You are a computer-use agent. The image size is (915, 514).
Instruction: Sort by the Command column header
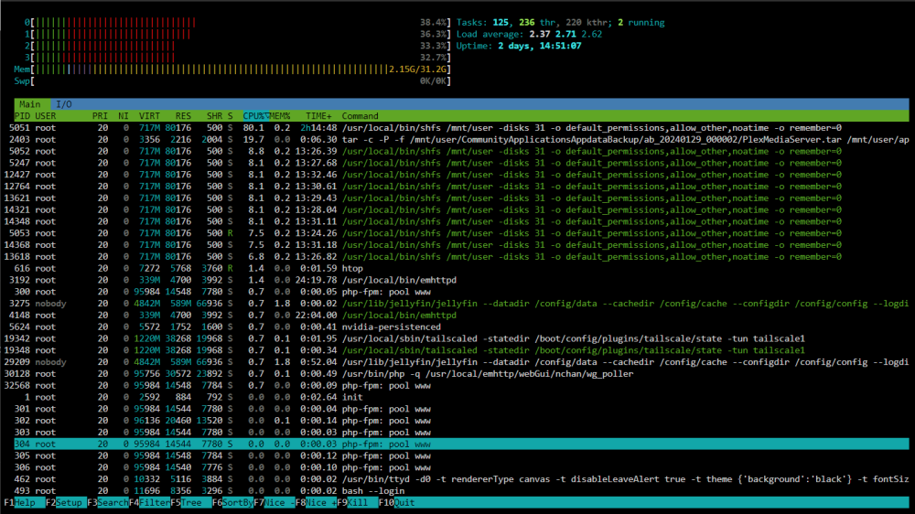click(x=360, y=115)
